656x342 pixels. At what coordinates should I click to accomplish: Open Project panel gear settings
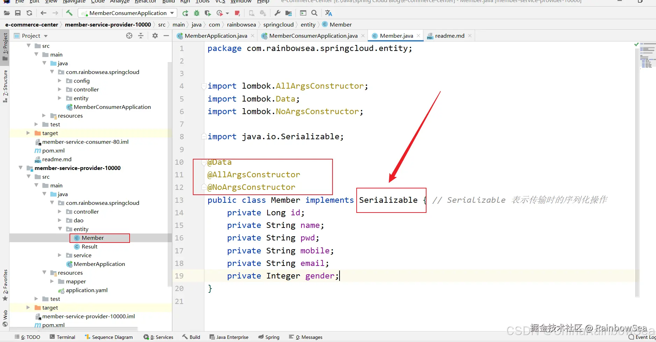pyautogui.click(x=155, y=36)
